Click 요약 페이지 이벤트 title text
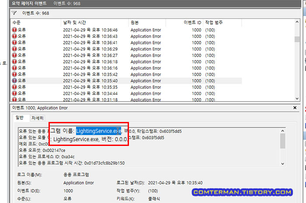The image size is (306, 203). (x=29, y=3)
